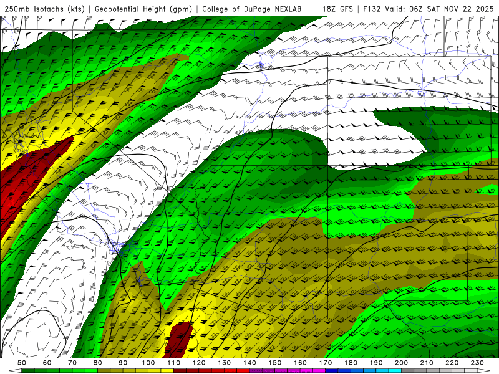499x374 pixels.
Task: Select the dark gray legend swatch right of 200
Action: (408, 371)
